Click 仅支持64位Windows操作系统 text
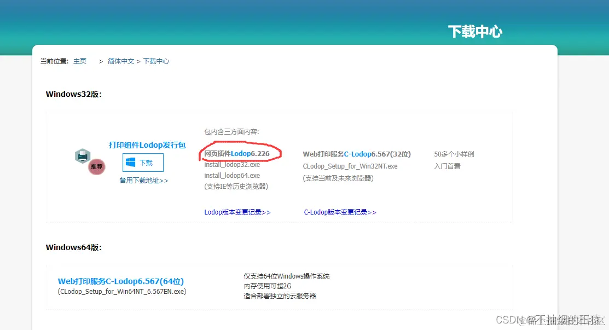 click(287, 276)
